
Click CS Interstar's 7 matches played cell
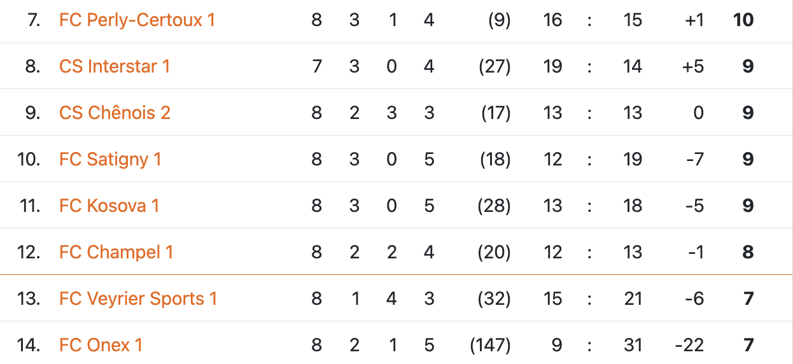(x=317, y=67)
